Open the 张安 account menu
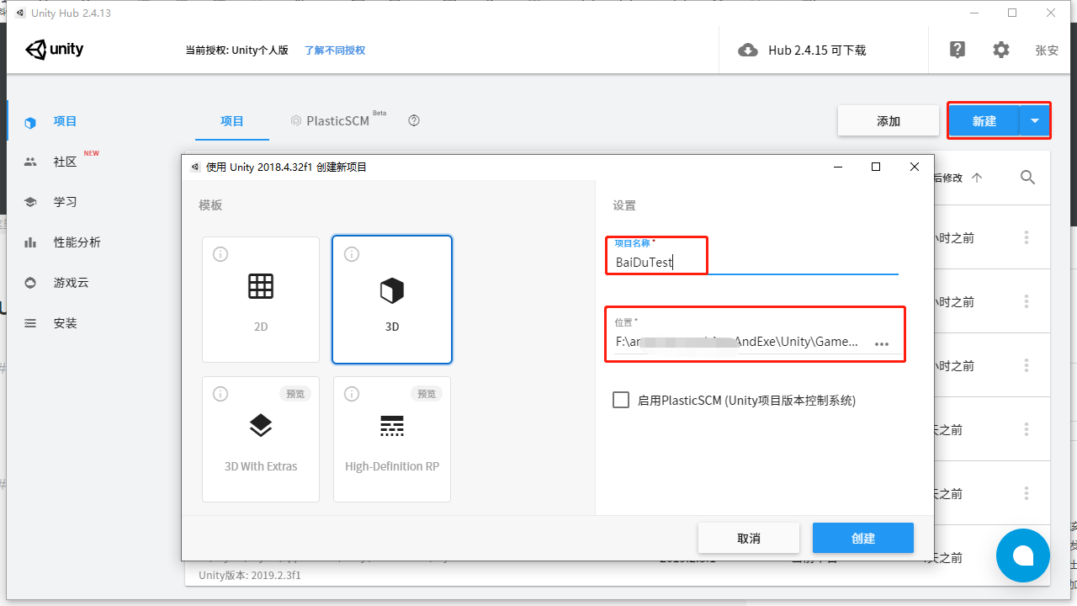Image resolution: width=1077 pixels, height=606 pixels. tap(1047, 50)
